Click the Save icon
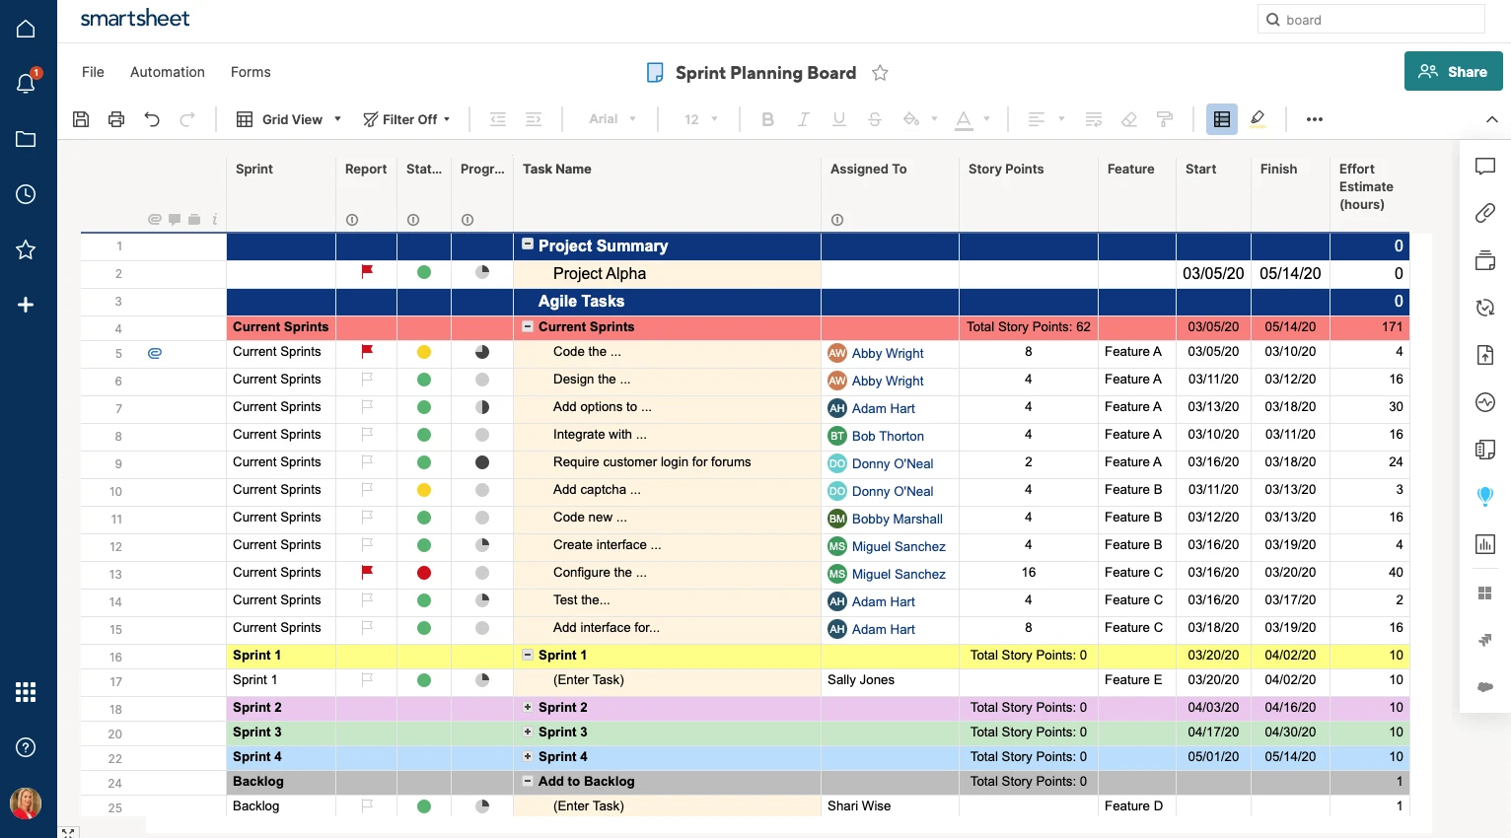The width and height of the screenshot is (1511, 838). point(81,118)
